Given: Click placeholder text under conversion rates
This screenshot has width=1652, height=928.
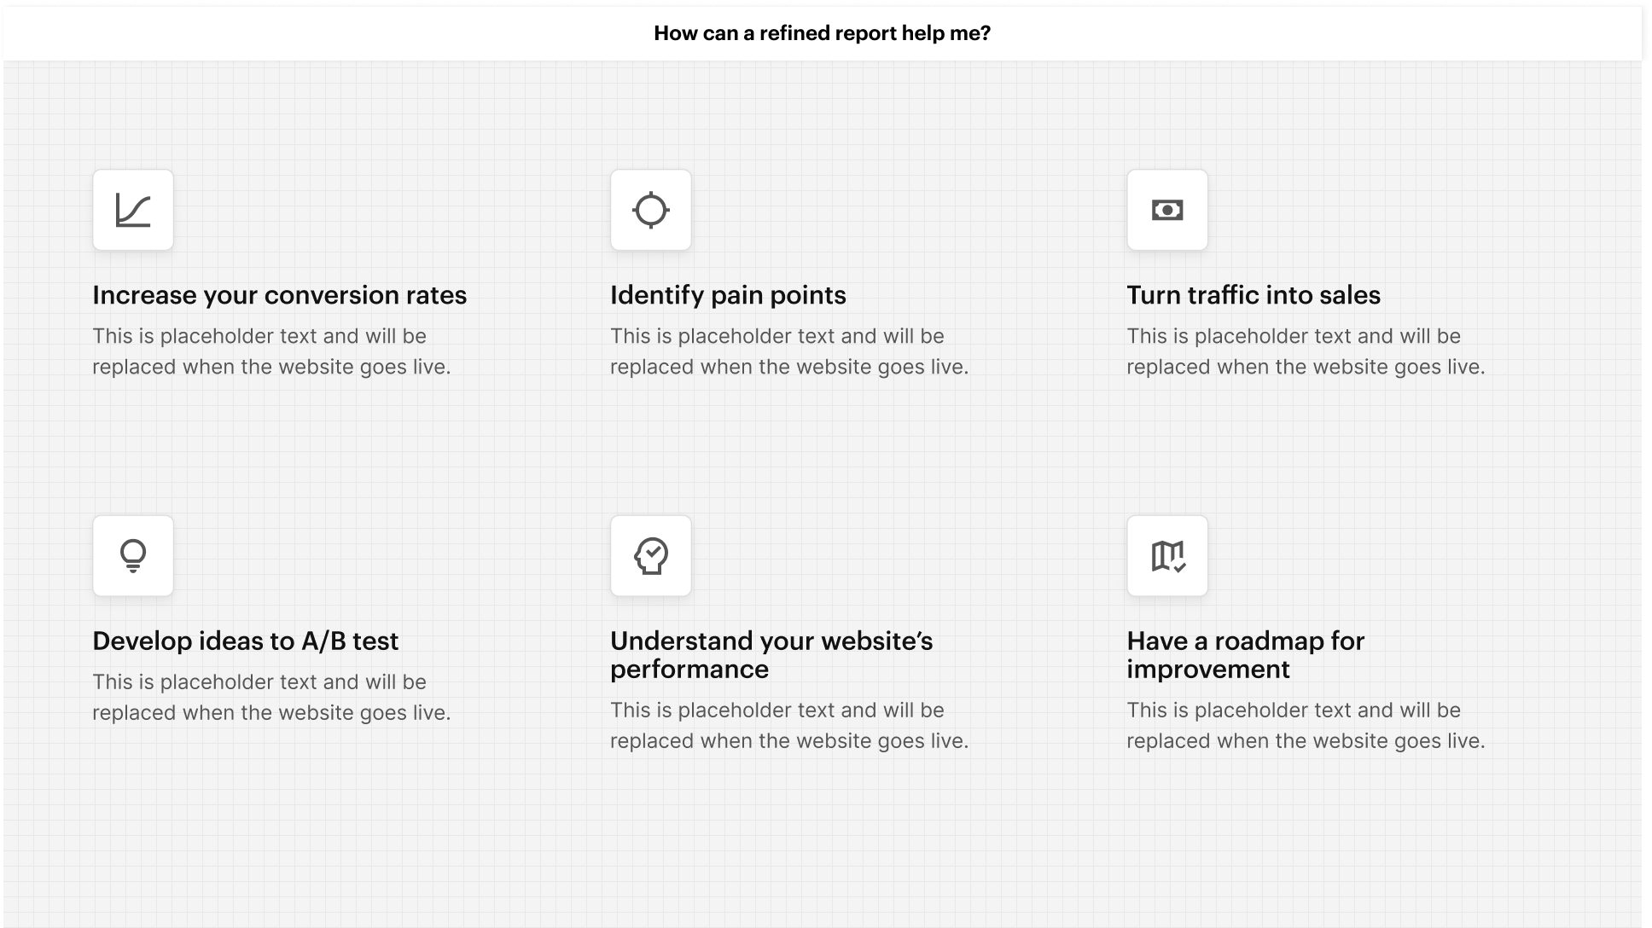Looking at the screenshot, I should click(x=271, y=351).
